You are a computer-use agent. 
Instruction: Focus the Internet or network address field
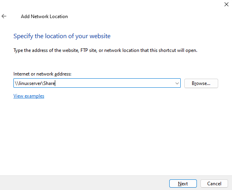pyautogui.click(x=97, y=83)
